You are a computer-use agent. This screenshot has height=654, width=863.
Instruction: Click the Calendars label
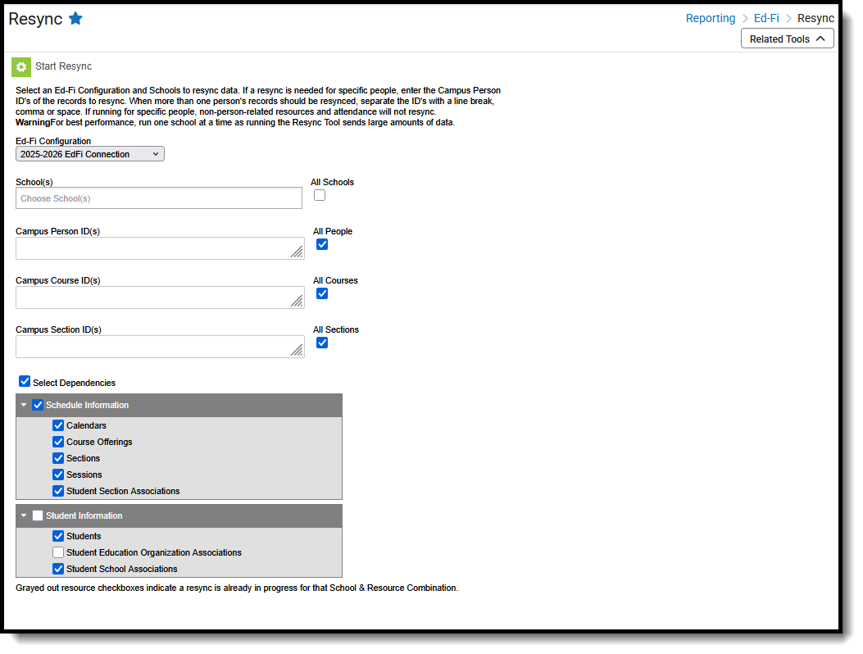[x=86, y=425]
